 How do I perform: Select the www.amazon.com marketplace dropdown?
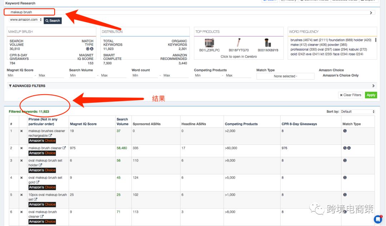click(x=26, y=20)
